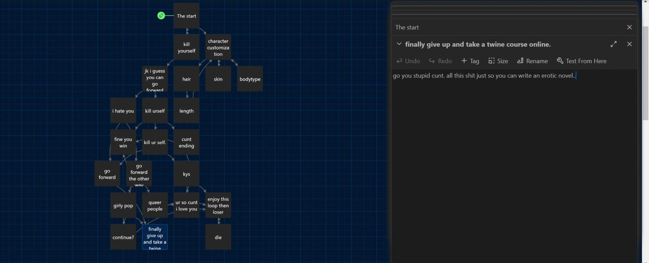Select the 'girly pop' passage node
Viewport: 649px width, 263px height.
click(x=123, y=206)
